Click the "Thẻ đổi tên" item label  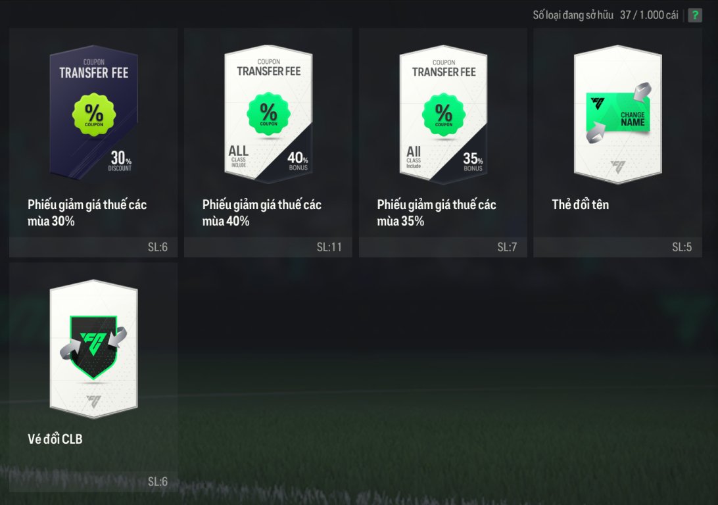point(580,204)
